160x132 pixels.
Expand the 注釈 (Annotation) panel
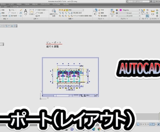coord(36,19)
